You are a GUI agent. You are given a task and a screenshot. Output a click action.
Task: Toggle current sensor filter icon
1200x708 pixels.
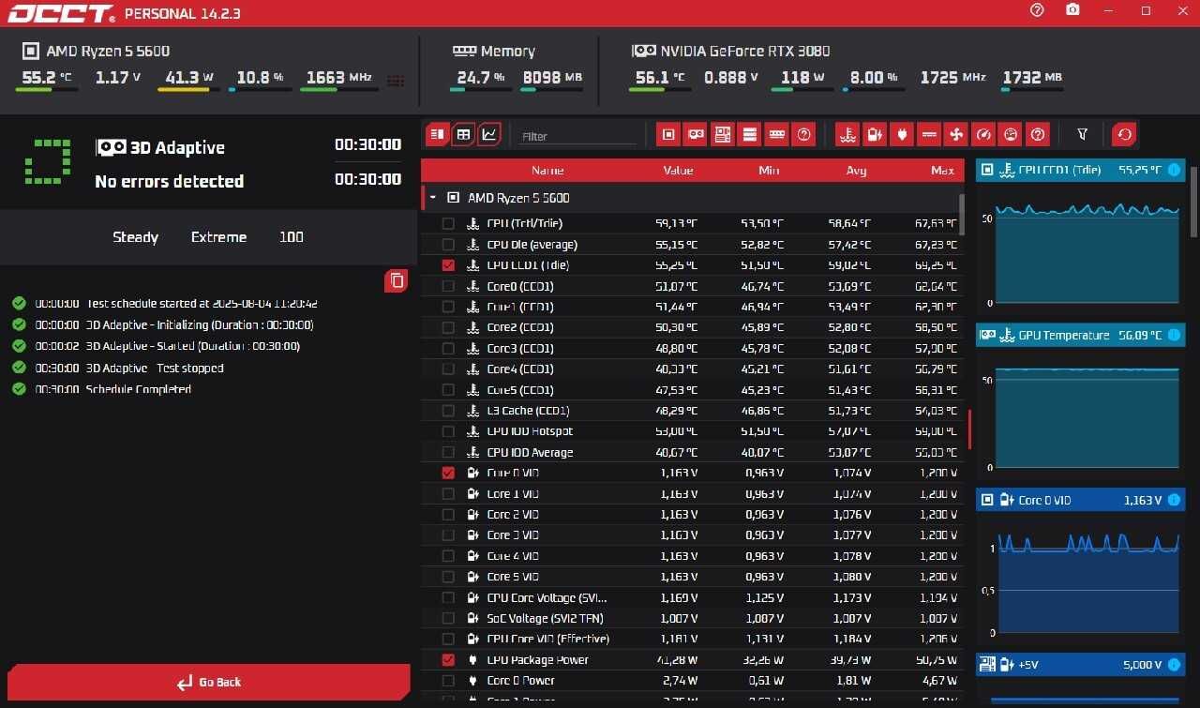(x=929, y=135)
